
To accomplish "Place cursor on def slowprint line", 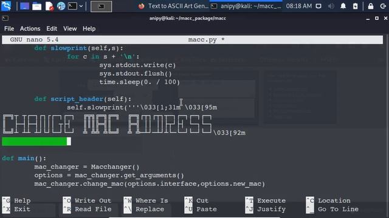I will 78,48.
